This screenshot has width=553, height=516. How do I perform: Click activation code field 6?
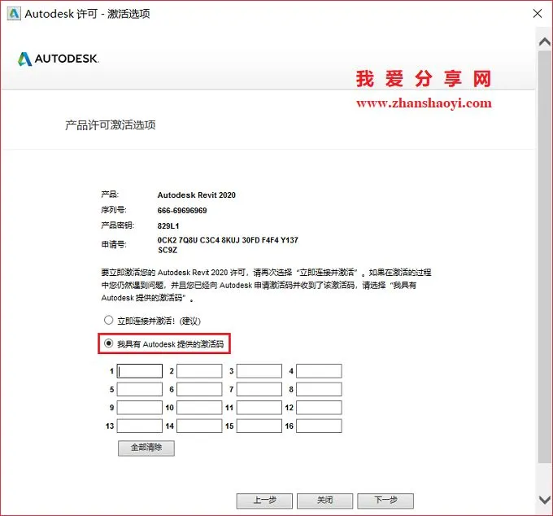[199, 389]
